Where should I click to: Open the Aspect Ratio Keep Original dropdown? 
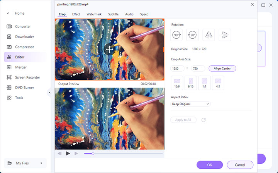190,104
